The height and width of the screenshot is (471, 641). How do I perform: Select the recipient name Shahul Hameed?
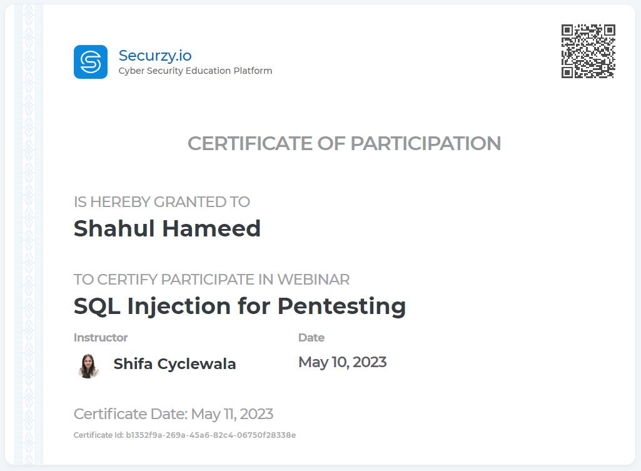[x=167, y=228]
